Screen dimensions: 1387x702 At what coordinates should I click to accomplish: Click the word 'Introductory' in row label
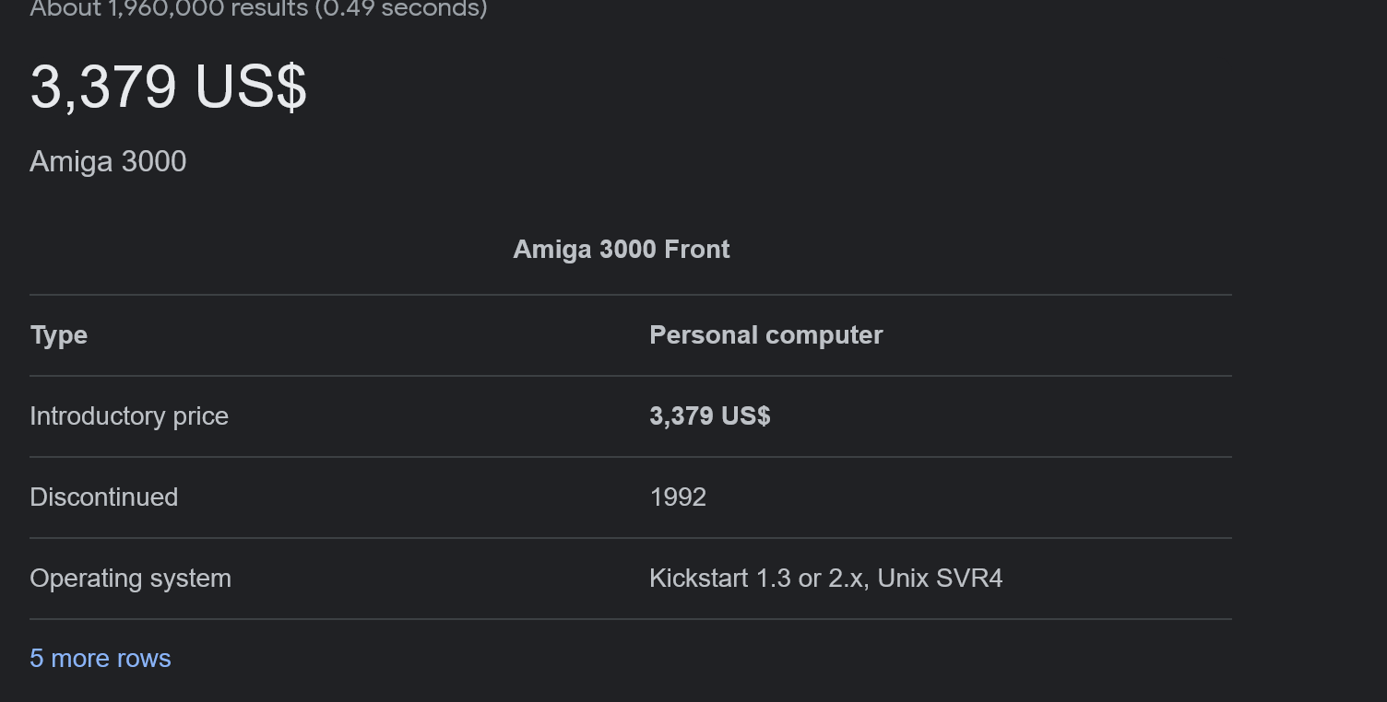pos(98,416)
